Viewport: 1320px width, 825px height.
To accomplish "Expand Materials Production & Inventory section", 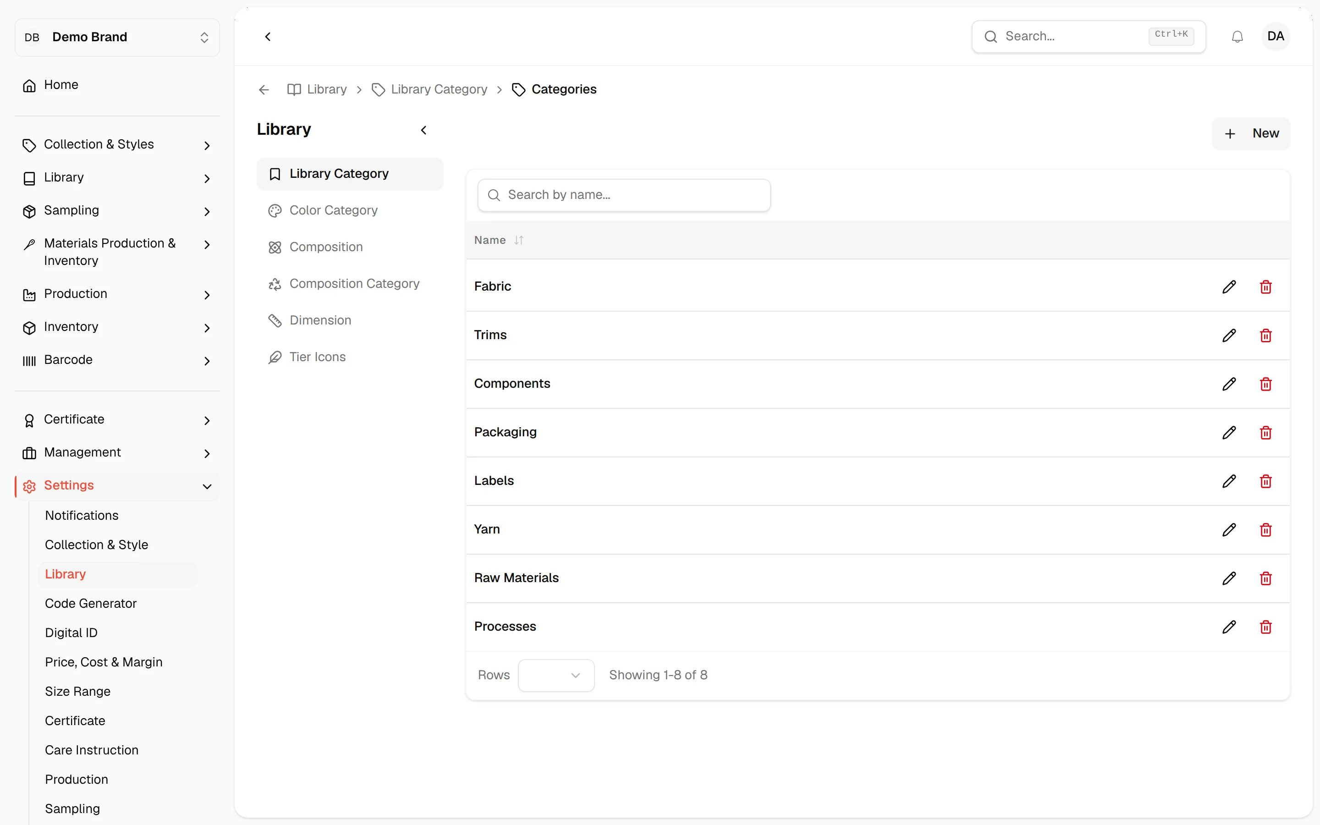I will click(117, 252).
